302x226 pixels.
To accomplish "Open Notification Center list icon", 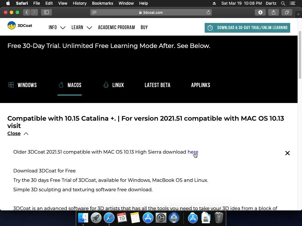I will 292,3.
